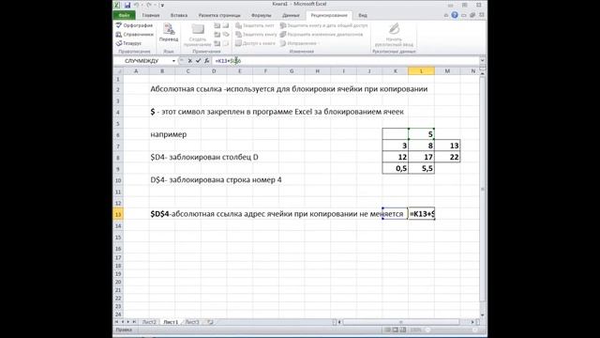Select the Рецензирование tab
The width and height of the screenshot is (600, 338).
tap(329, 15)
